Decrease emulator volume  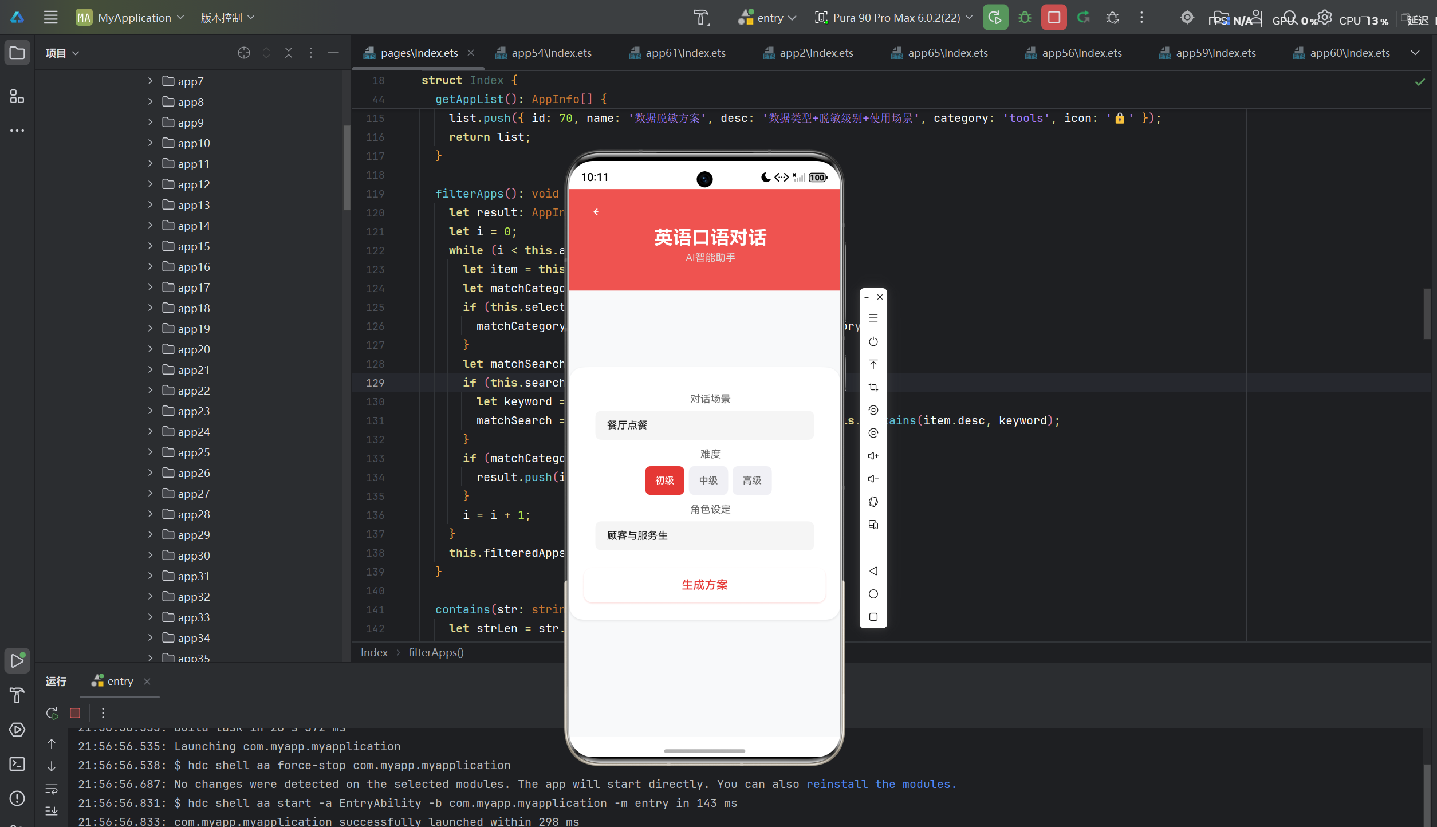click(x=873, y=479)
